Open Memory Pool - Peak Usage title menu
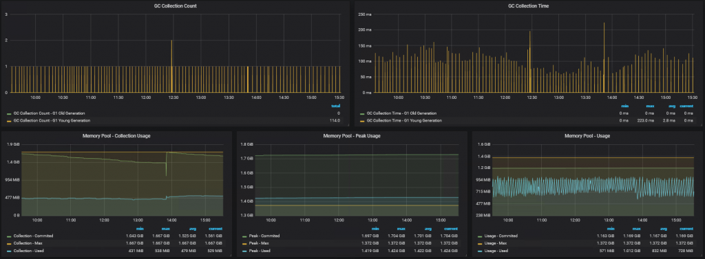Viewport: 705px width, 259px height. pos(352,135)
